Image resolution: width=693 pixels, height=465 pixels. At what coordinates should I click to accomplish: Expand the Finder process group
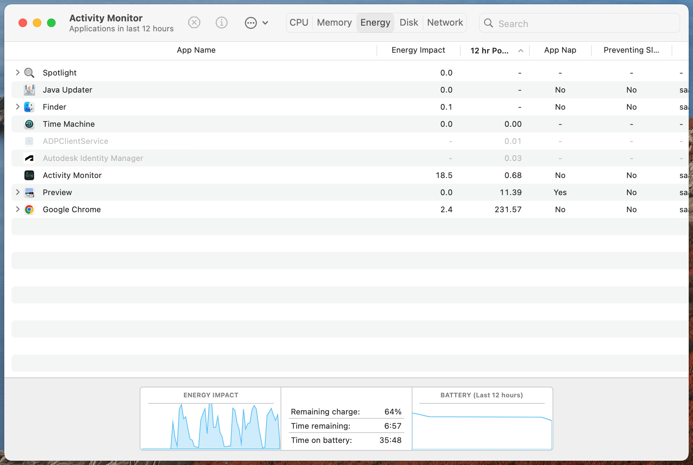(17, 106)
